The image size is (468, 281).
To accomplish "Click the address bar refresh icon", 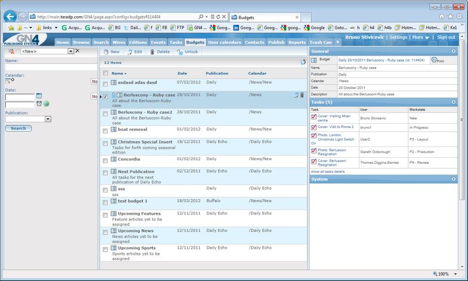I will (x=218, y=17).
